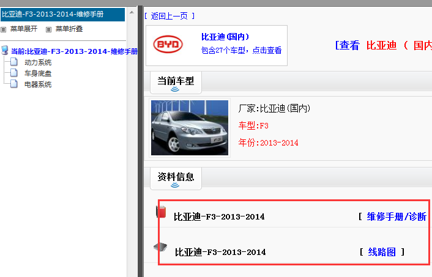
Task: Expand all menus via 菜单展开
Action: tap(24, 29)
